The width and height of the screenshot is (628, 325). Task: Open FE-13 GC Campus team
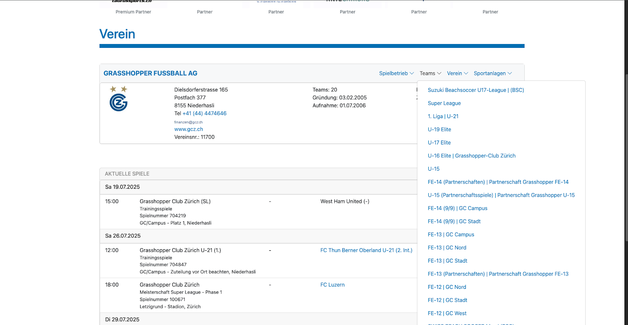[451, 235]
